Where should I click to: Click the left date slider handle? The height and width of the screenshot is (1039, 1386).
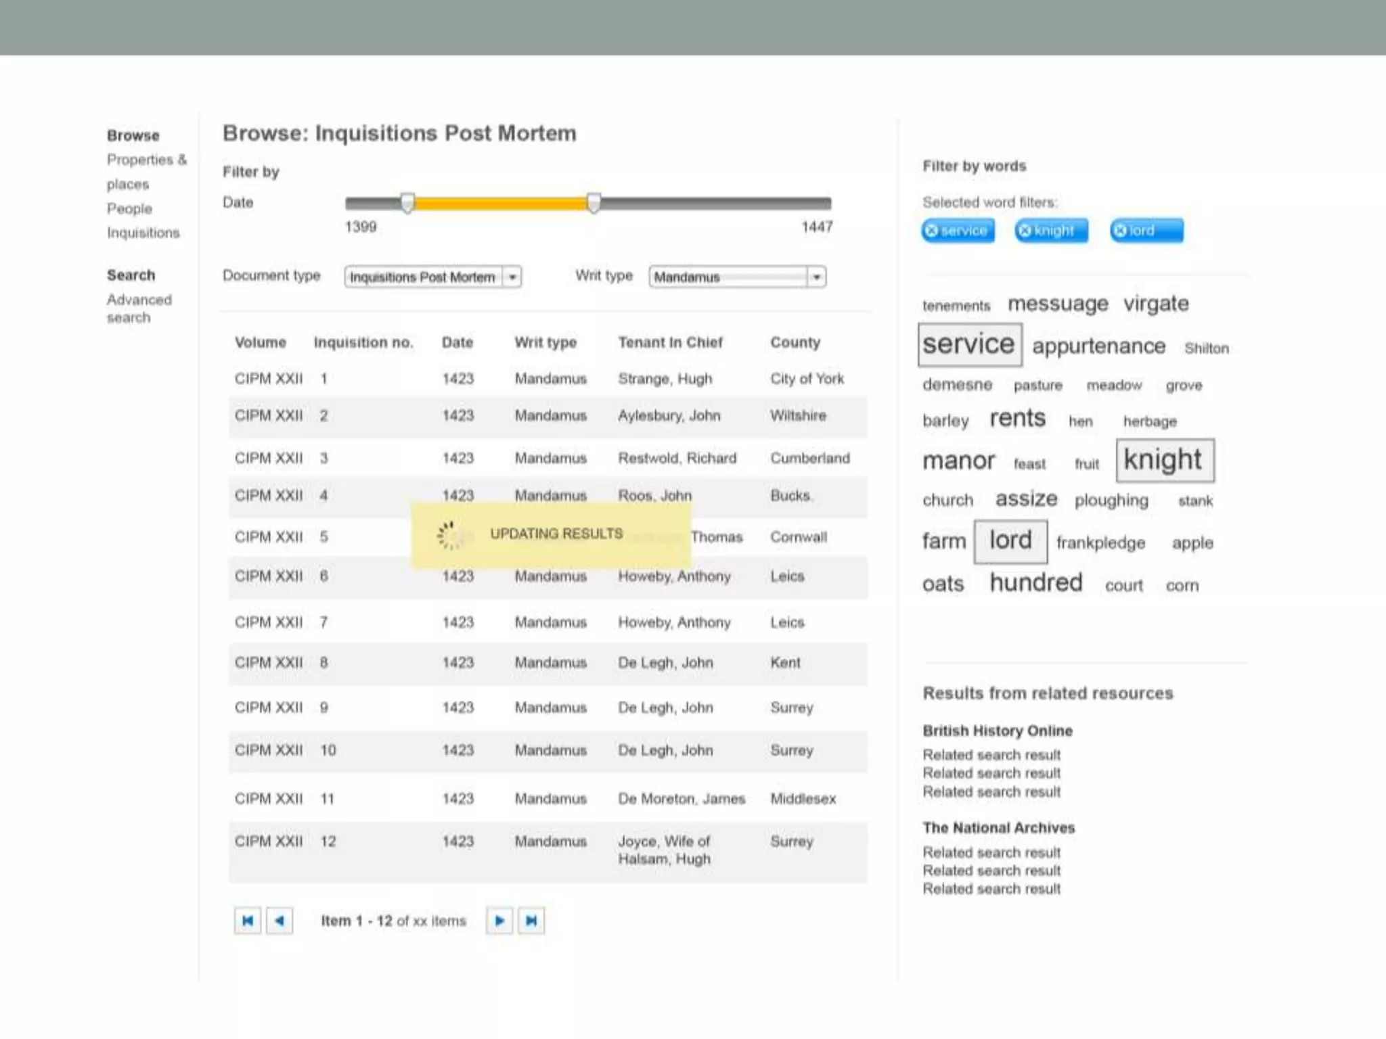[x=407, y=202]
